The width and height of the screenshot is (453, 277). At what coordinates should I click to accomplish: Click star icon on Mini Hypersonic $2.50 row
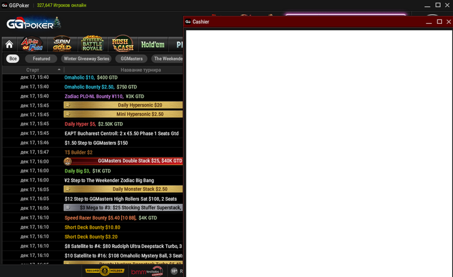pyautogui.click(x=67, y=114)
